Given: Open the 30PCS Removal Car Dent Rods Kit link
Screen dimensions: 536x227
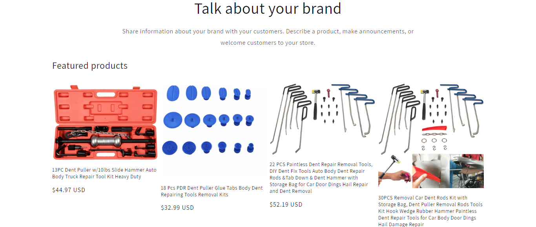Looking at the screenshot, I should click(x=430, y=211).
